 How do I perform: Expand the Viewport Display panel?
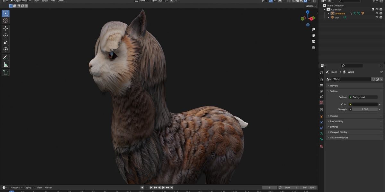(x=355, y=132)
